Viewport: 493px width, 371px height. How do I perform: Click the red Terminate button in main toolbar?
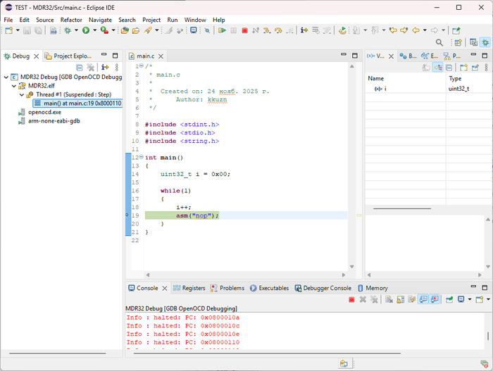pos(244,30)
